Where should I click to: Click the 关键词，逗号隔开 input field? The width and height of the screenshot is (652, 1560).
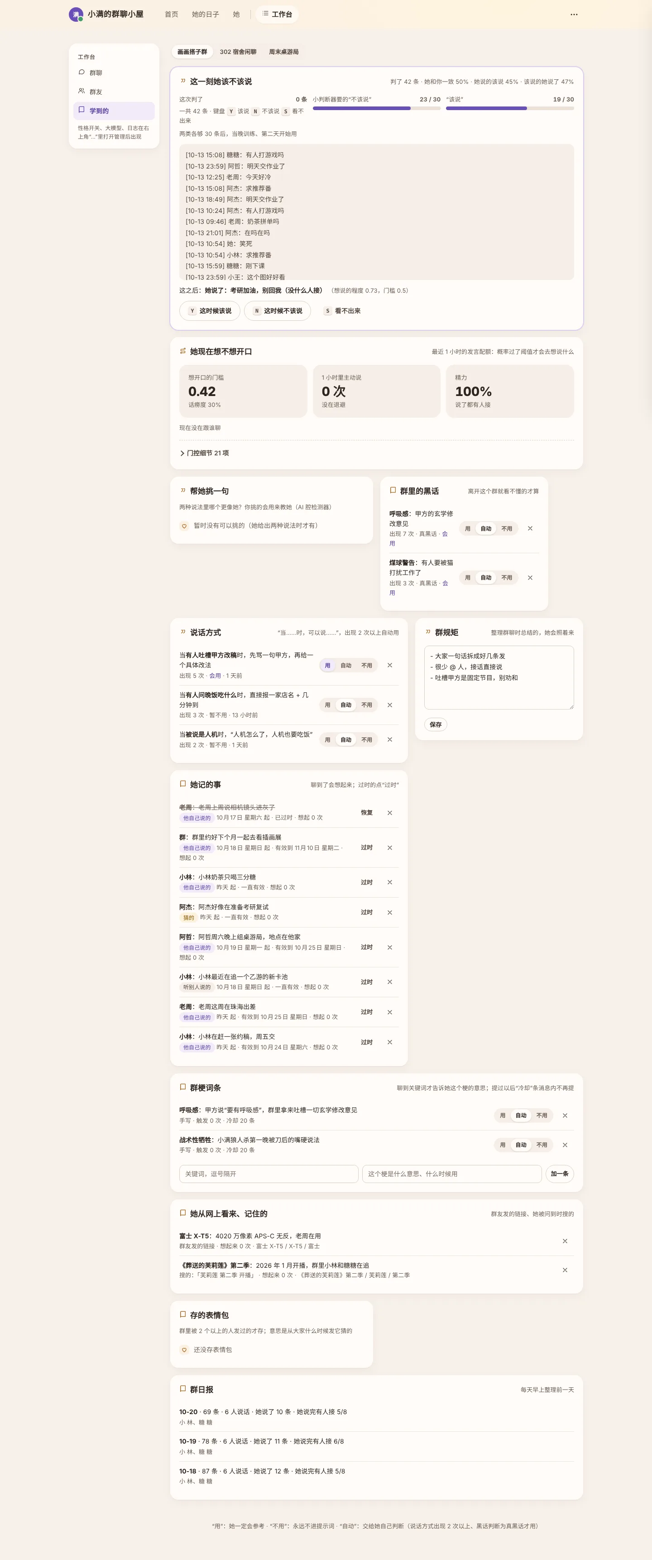[269, 1174]
